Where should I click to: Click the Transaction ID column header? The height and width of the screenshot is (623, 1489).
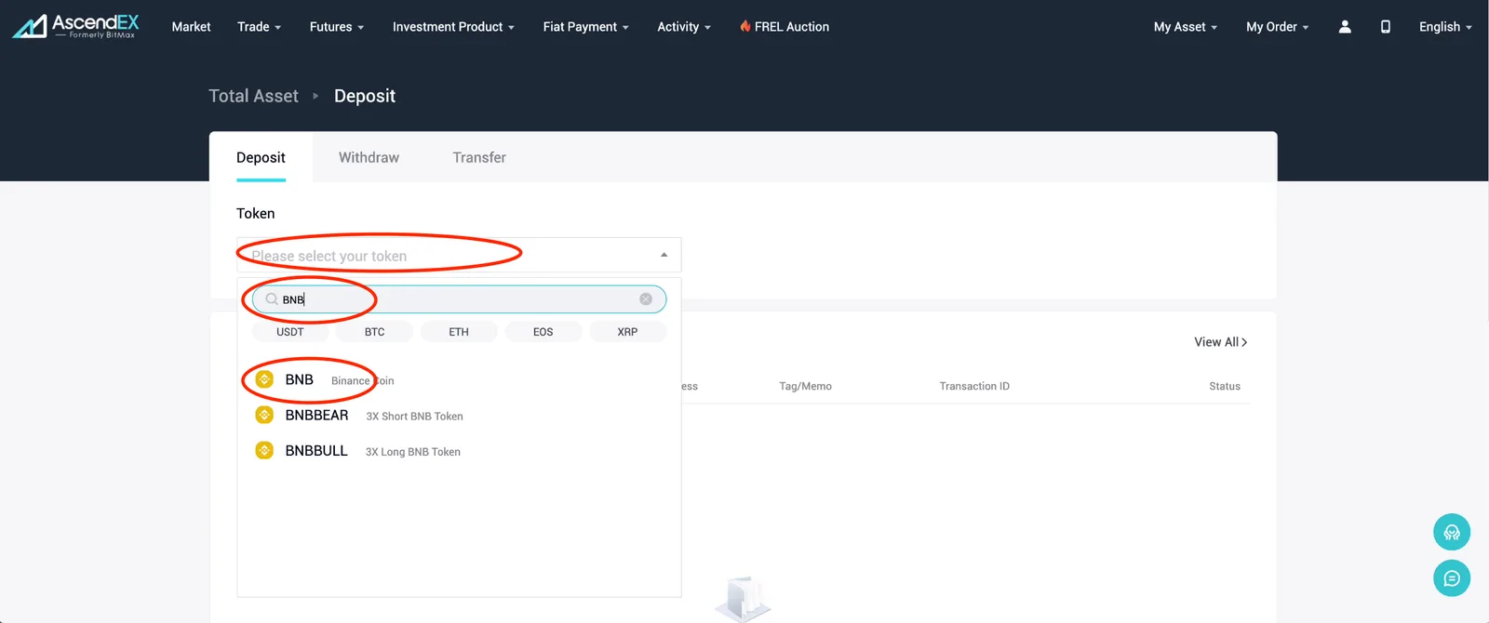pos(974,386)
